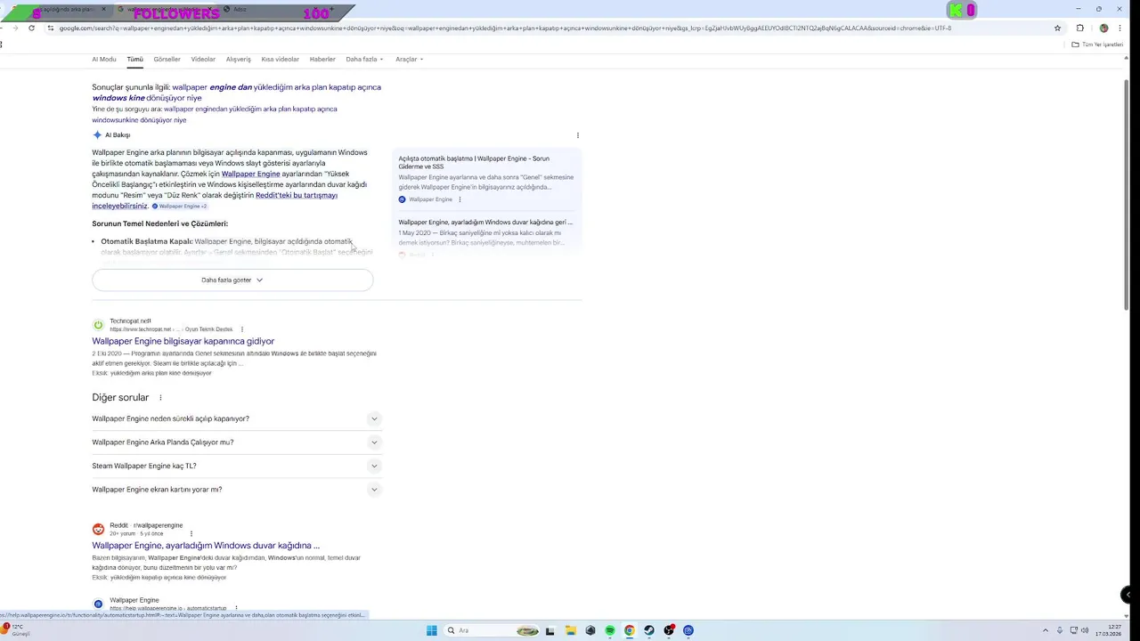The width and height of the screenshot is (1140, 641).
Task: Select the Alışveriş results tab
Action: (x=238, y=60)
